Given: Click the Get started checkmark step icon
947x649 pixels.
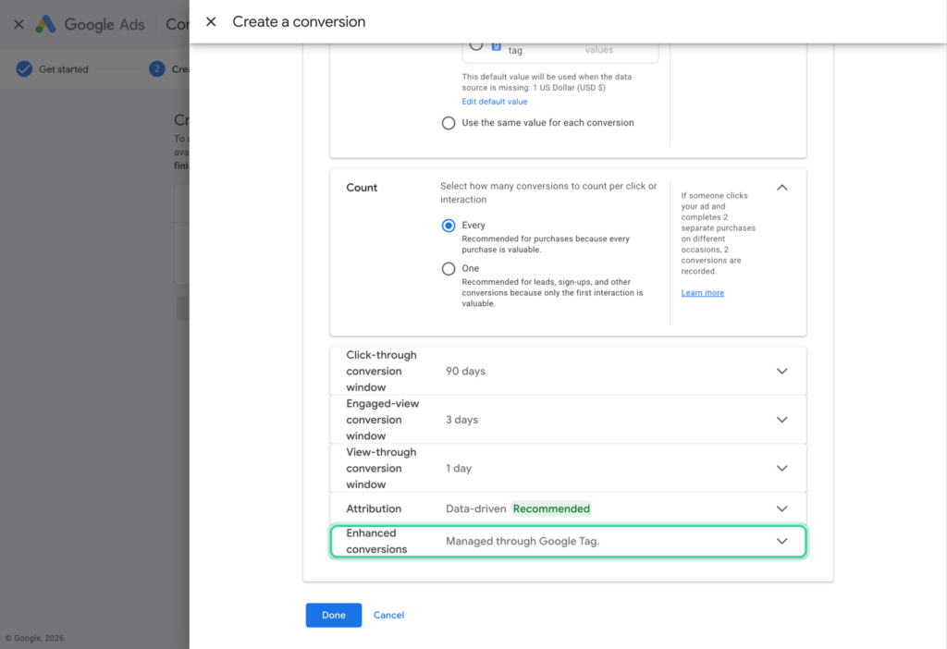Looking at the screenshot, I should pos(24,68).
